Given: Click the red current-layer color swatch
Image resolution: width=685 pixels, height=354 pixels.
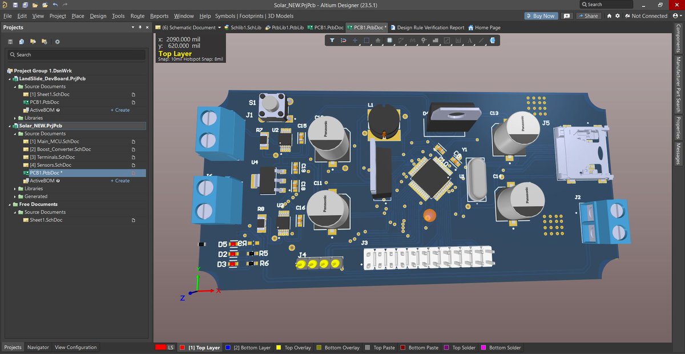Looking at the screenshot, I should click(160, 347).
